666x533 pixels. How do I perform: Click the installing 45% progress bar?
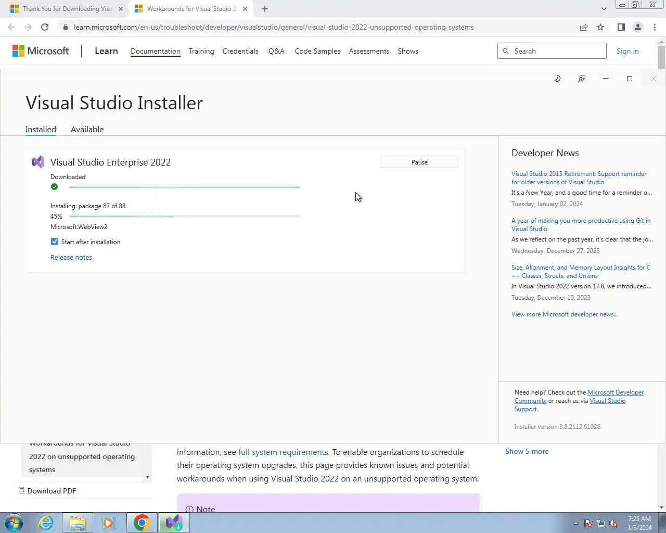pyautogui.click(x=184, y=216)
